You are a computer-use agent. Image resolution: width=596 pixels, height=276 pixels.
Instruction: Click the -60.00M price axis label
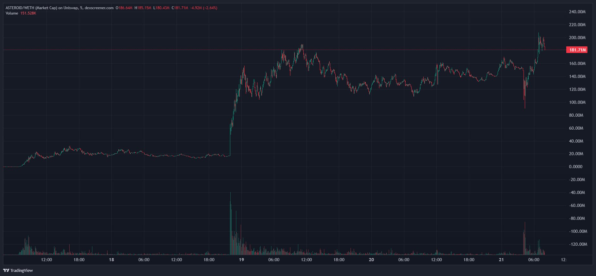click(x=577, y=205)
